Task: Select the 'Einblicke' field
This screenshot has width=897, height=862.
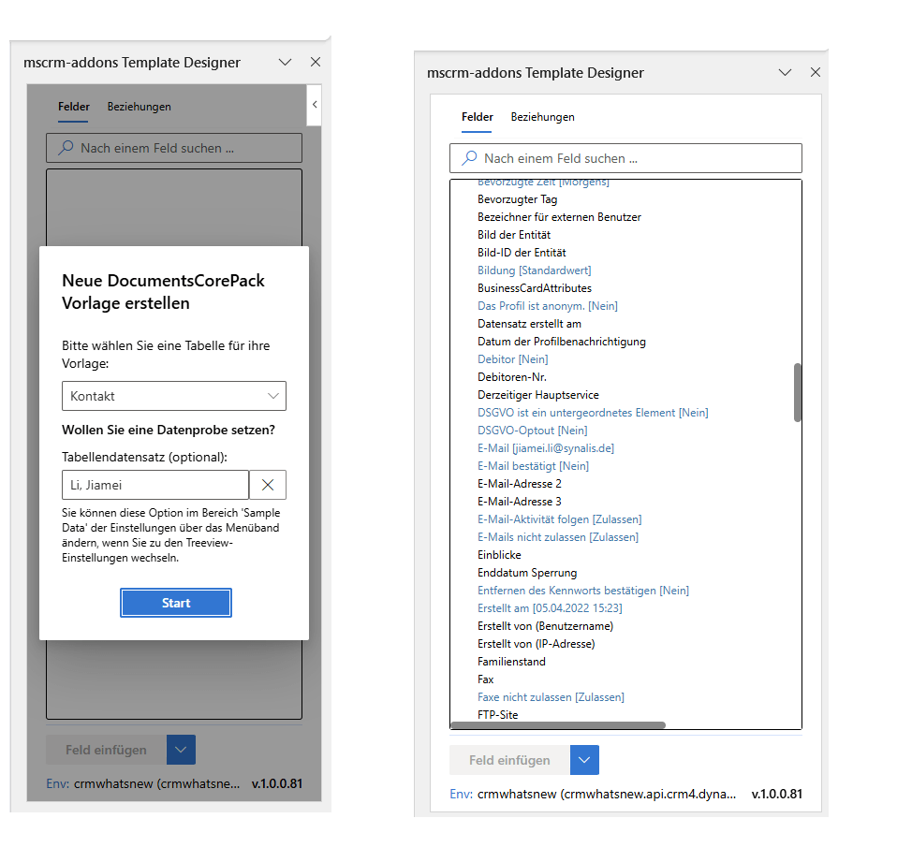Action: pos(499,555)
